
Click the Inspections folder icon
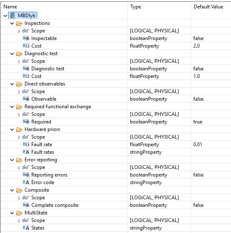(x=19, y=23)
